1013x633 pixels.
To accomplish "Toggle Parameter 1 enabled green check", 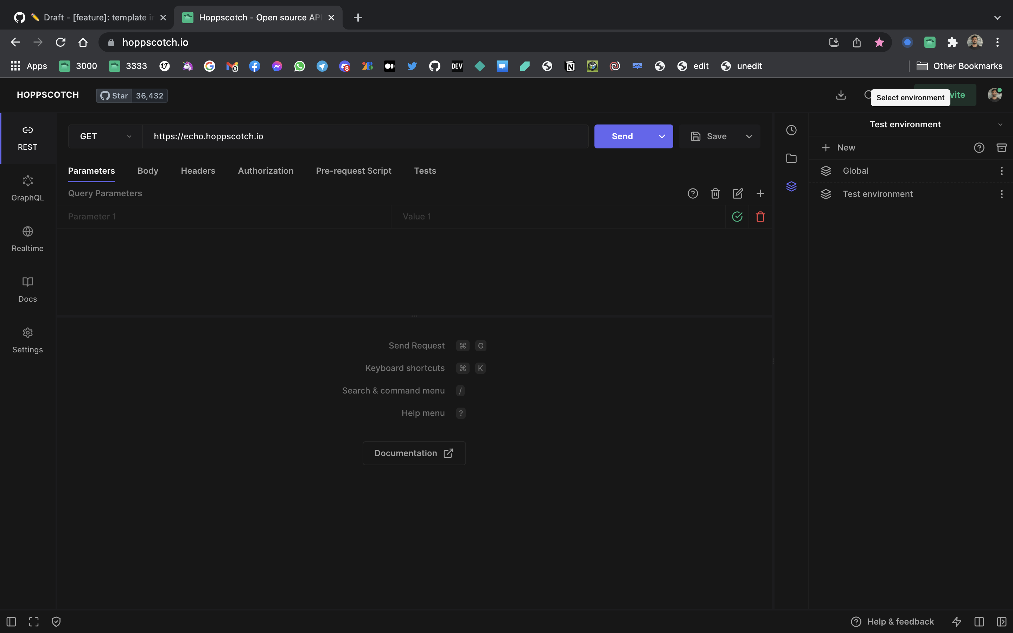I will pos(737,216).
